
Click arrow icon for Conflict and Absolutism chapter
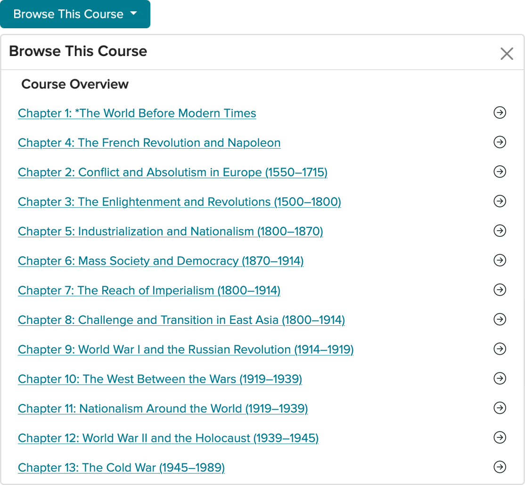point(500,172)
